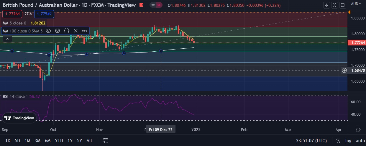The height and width of the screenshot is (146, 366).
Task: Remove the MA 100 indicator with X
Action: [x=76, y=31]
